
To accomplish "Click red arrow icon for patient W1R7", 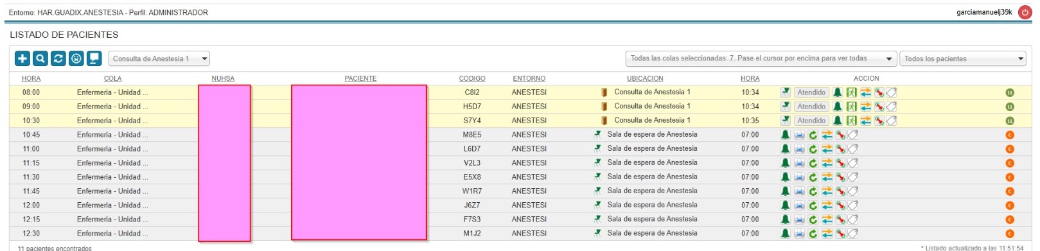I will pyautogui.click(x=840, y=191).
